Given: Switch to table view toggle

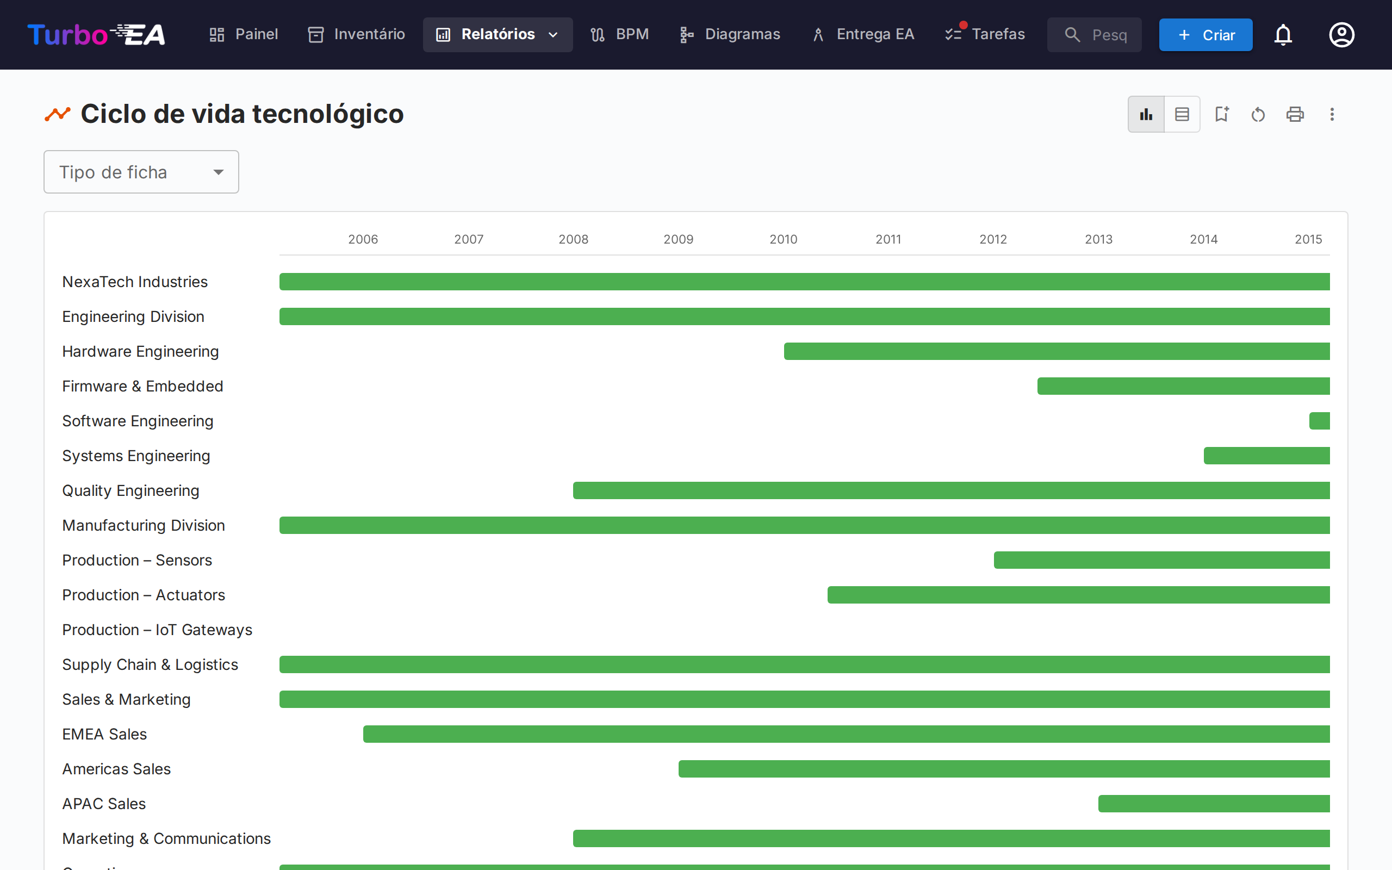Looking at the screenshot, I should (1182, 115).
